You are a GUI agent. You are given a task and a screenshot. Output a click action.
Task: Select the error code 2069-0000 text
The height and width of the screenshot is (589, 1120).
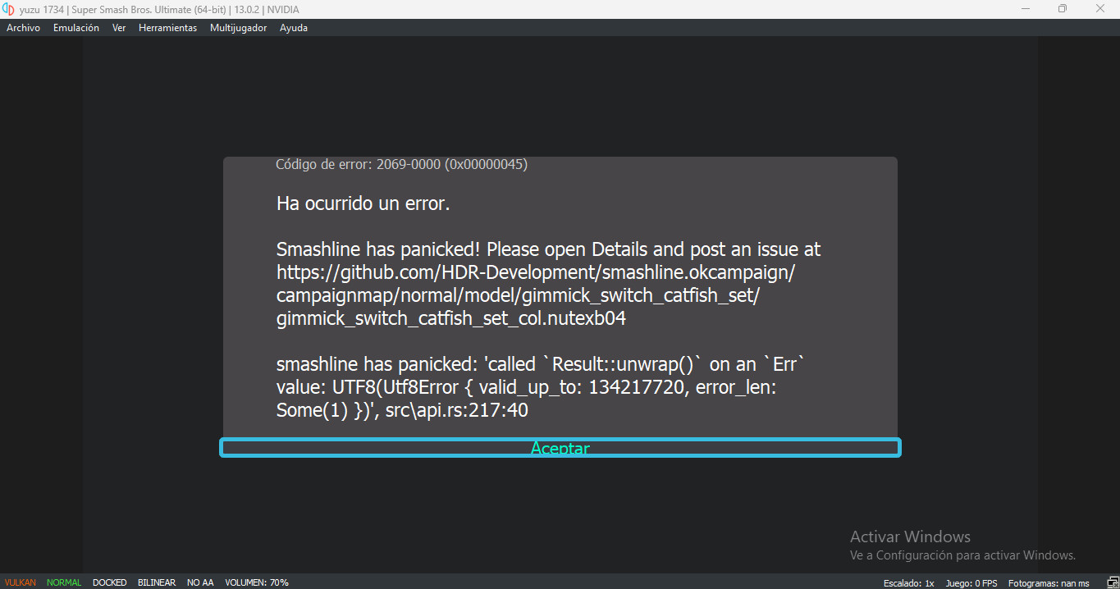pos(401,164)
